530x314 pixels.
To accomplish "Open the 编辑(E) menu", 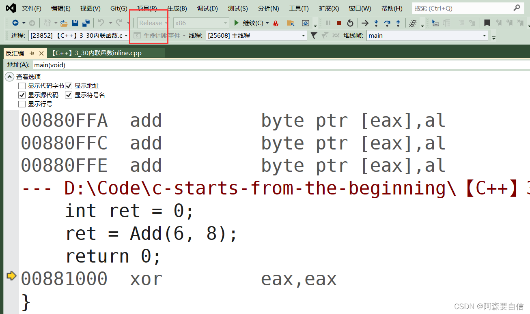I will (61, 8).
